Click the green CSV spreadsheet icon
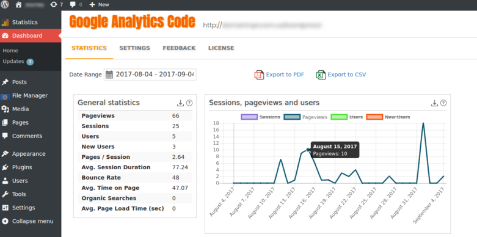Screen dimensions: 477x237 click(x=321, y=75)
